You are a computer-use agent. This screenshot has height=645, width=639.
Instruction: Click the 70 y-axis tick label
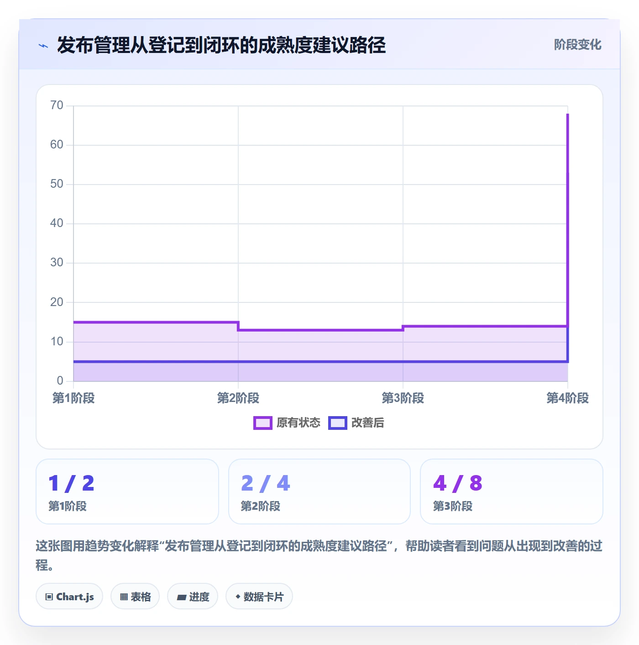point(57,106)
